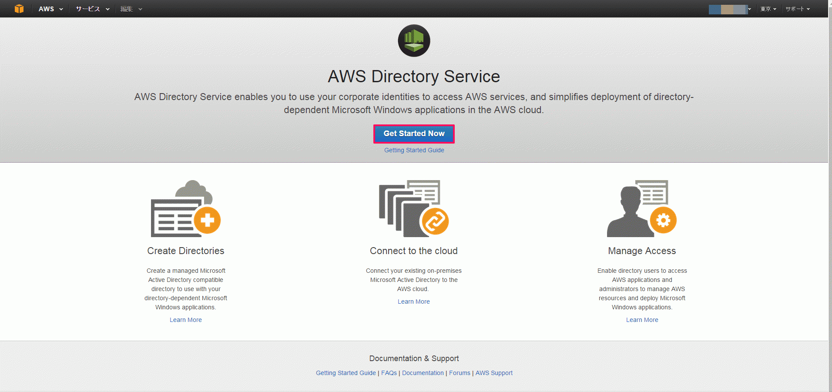The image size is (832, 392).
Task: Open the サポート support menu
Action: pos(797,9)
